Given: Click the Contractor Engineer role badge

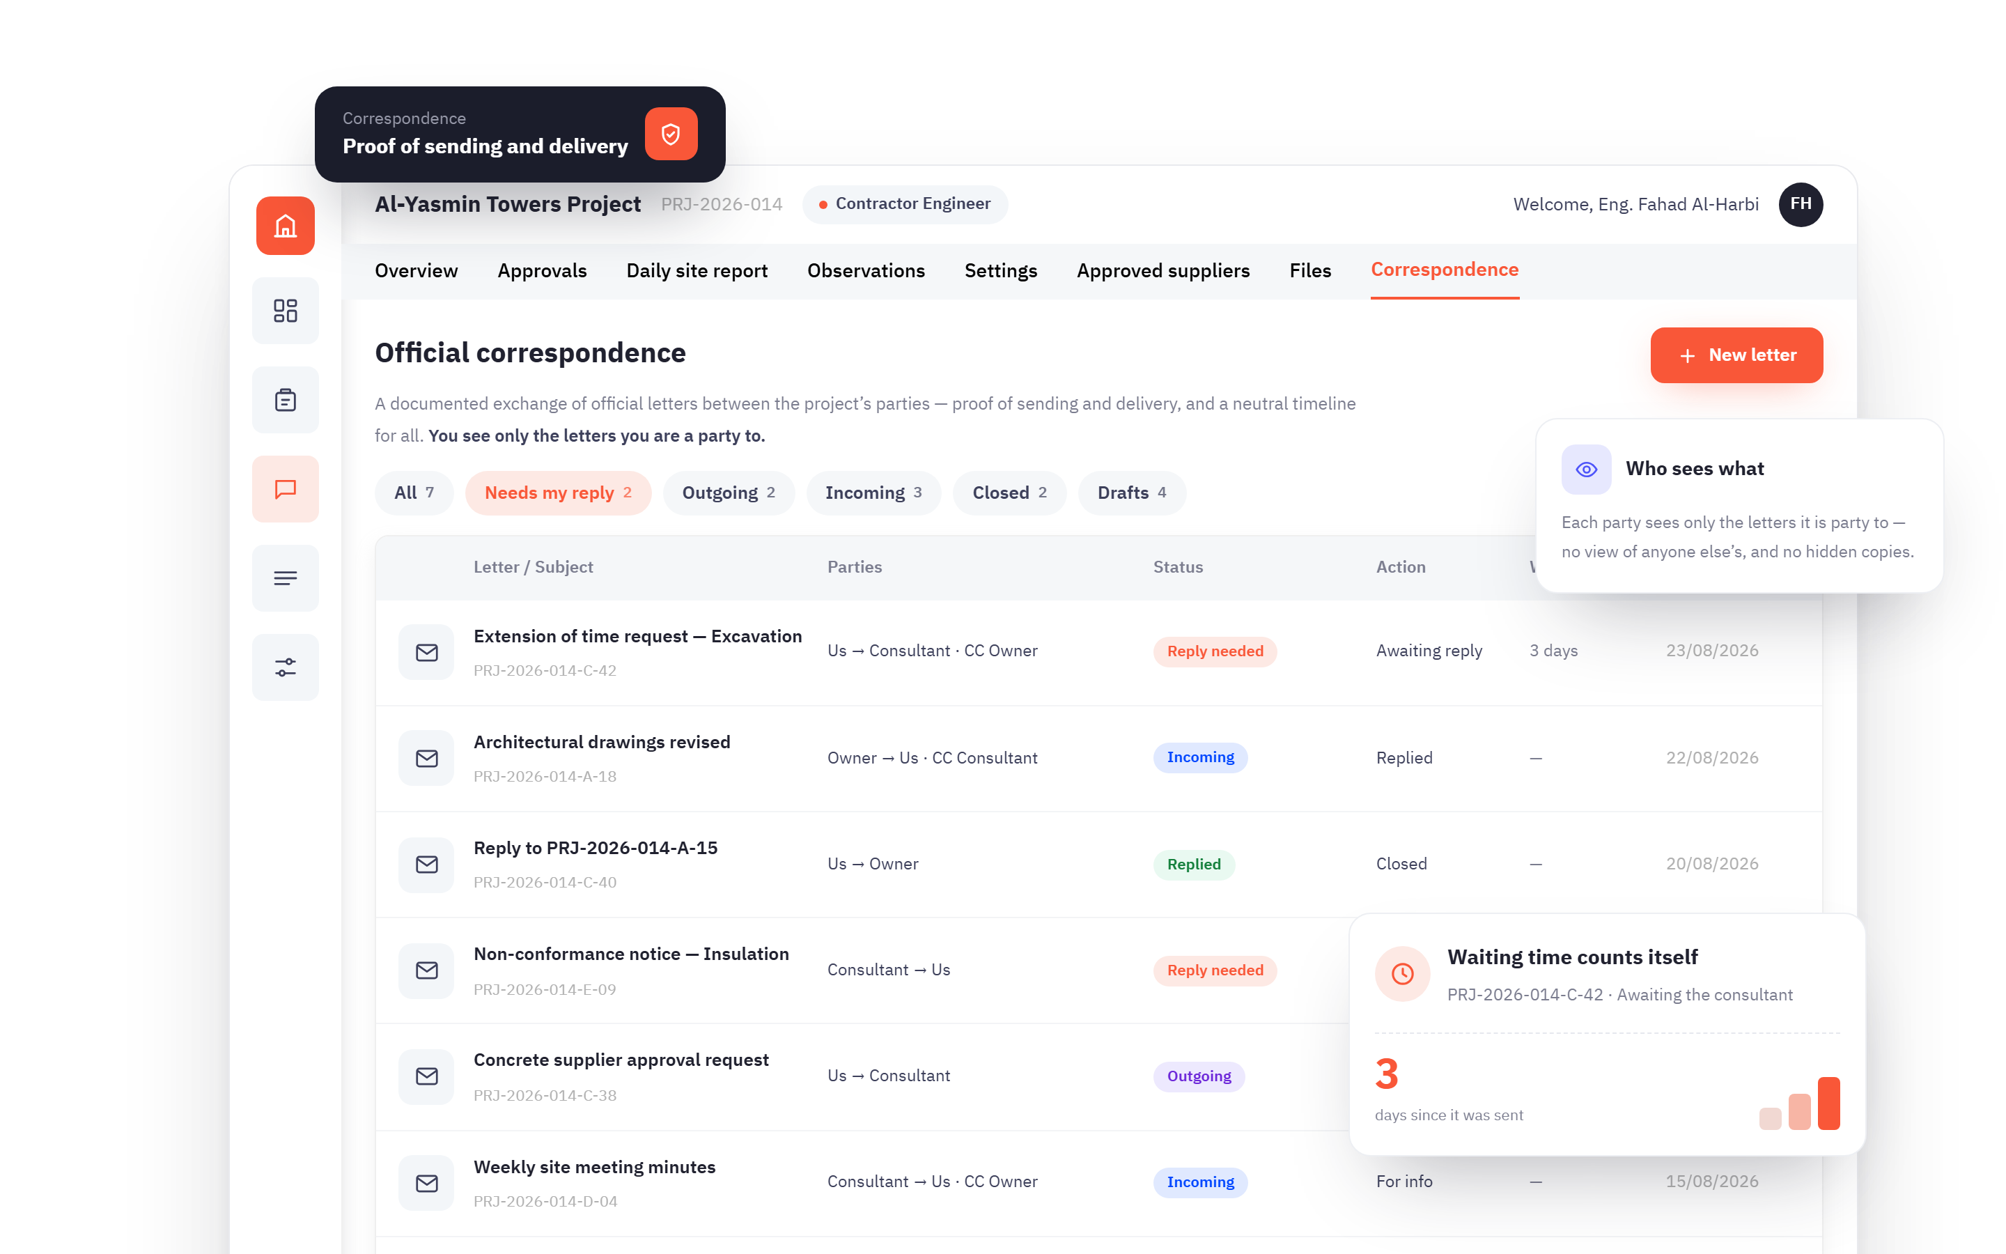Looking at the screenshot, I should coord(904,204).
